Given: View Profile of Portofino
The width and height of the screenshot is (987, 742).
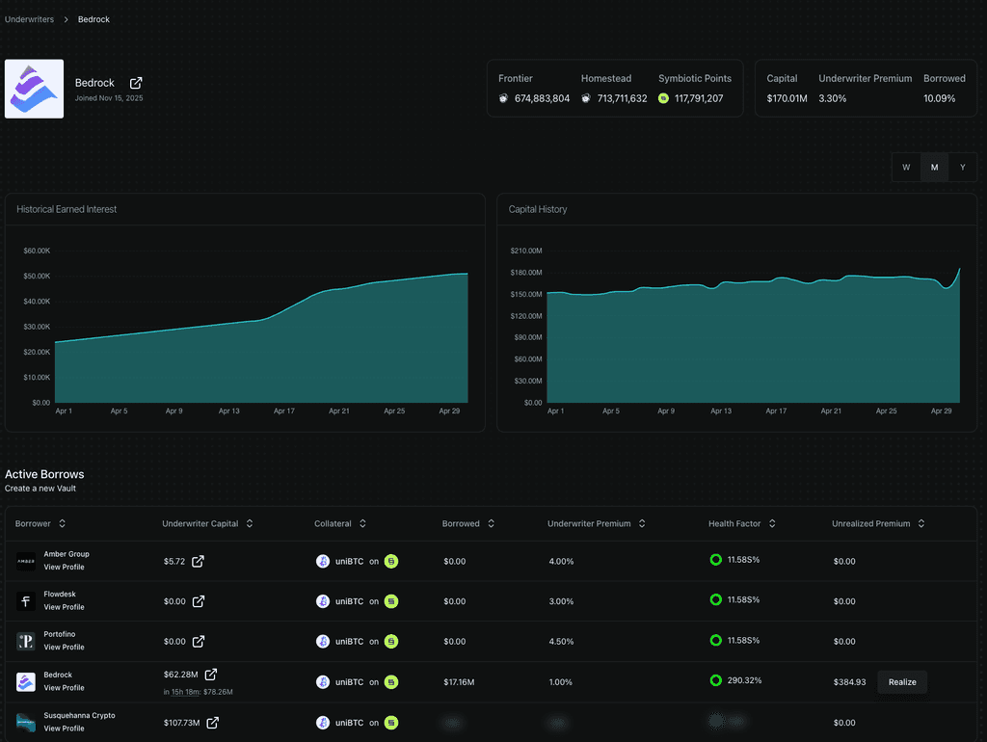Looking at the screenshot, I should click(x=65, y=648).
